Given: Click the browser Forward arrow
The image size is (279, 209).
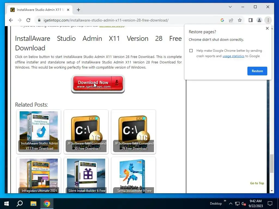Looking at the screenshot, I should click(x=20, y=20).
